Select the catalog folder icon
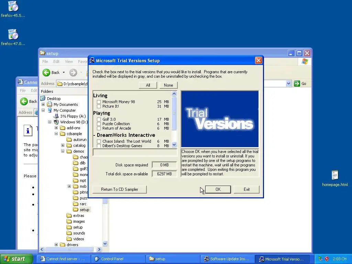The height and width of the screenshot is (264, 352). [69, 145]
